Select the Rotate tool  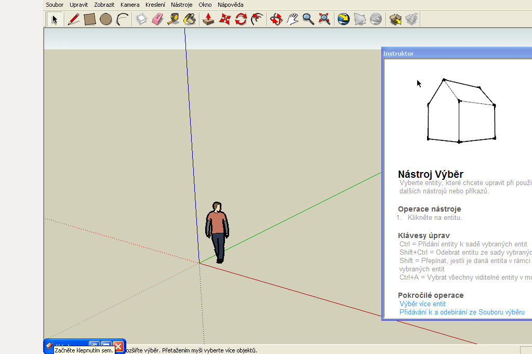pyautogui.click(x=241, y=19)
